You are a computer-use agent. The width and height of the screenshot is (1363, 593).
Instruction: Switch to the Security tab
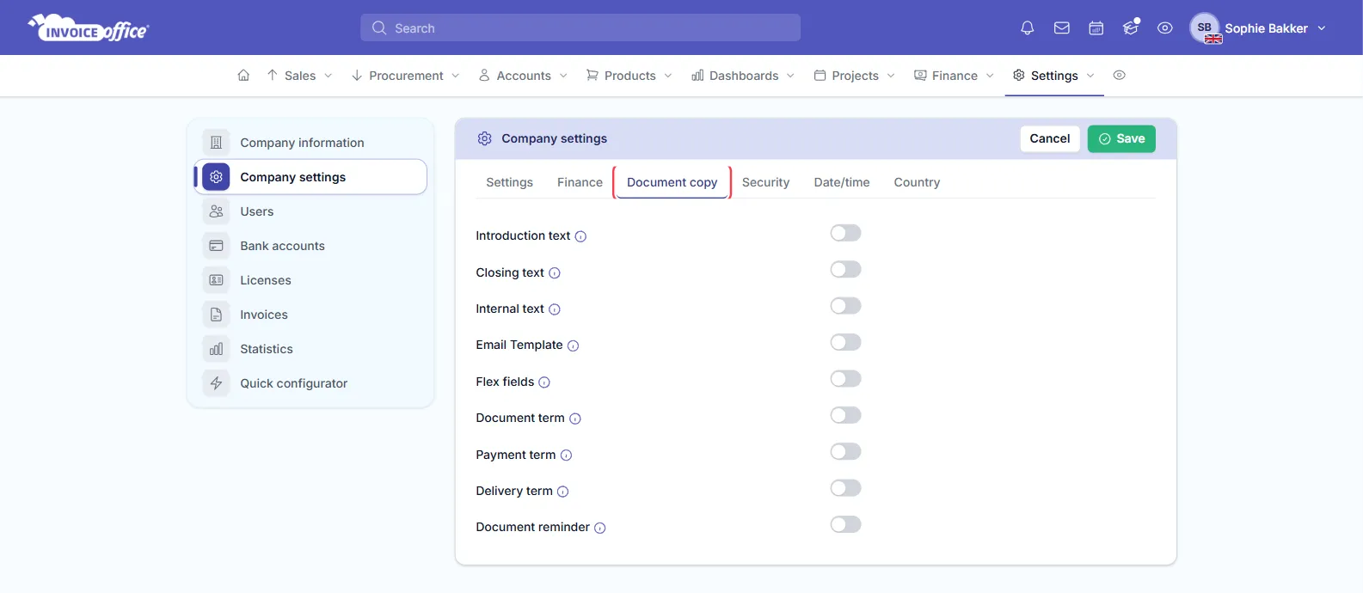point(765,182)
